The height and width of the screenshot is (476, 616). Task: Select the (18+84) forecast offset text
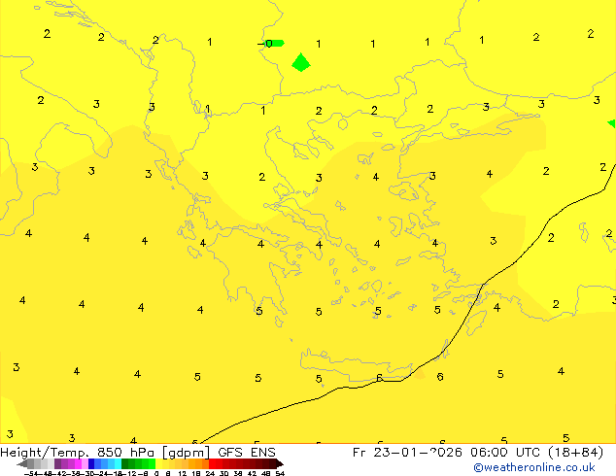point(573,453)
